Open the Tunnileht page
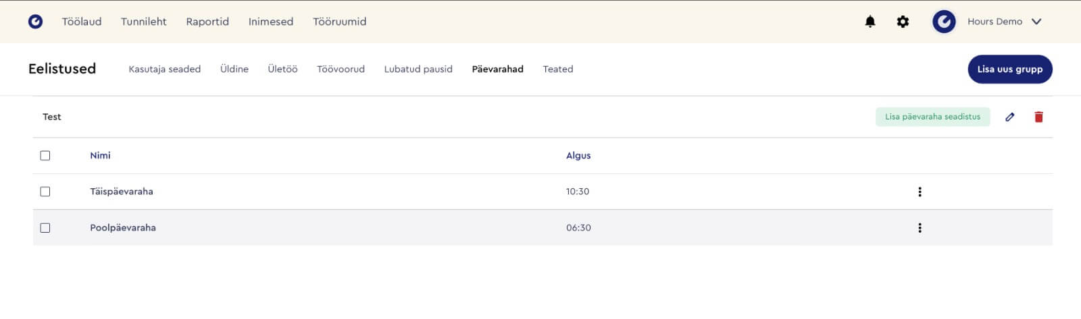Image resolution: width=1081 pixels, height=319 pixels. tap(143, 22)
